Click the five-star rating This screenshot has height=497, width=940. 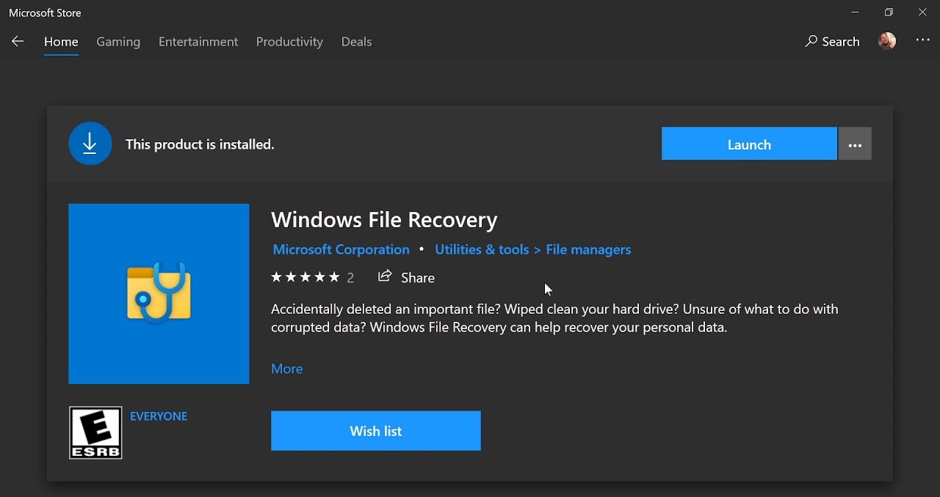tap(305, 277)
